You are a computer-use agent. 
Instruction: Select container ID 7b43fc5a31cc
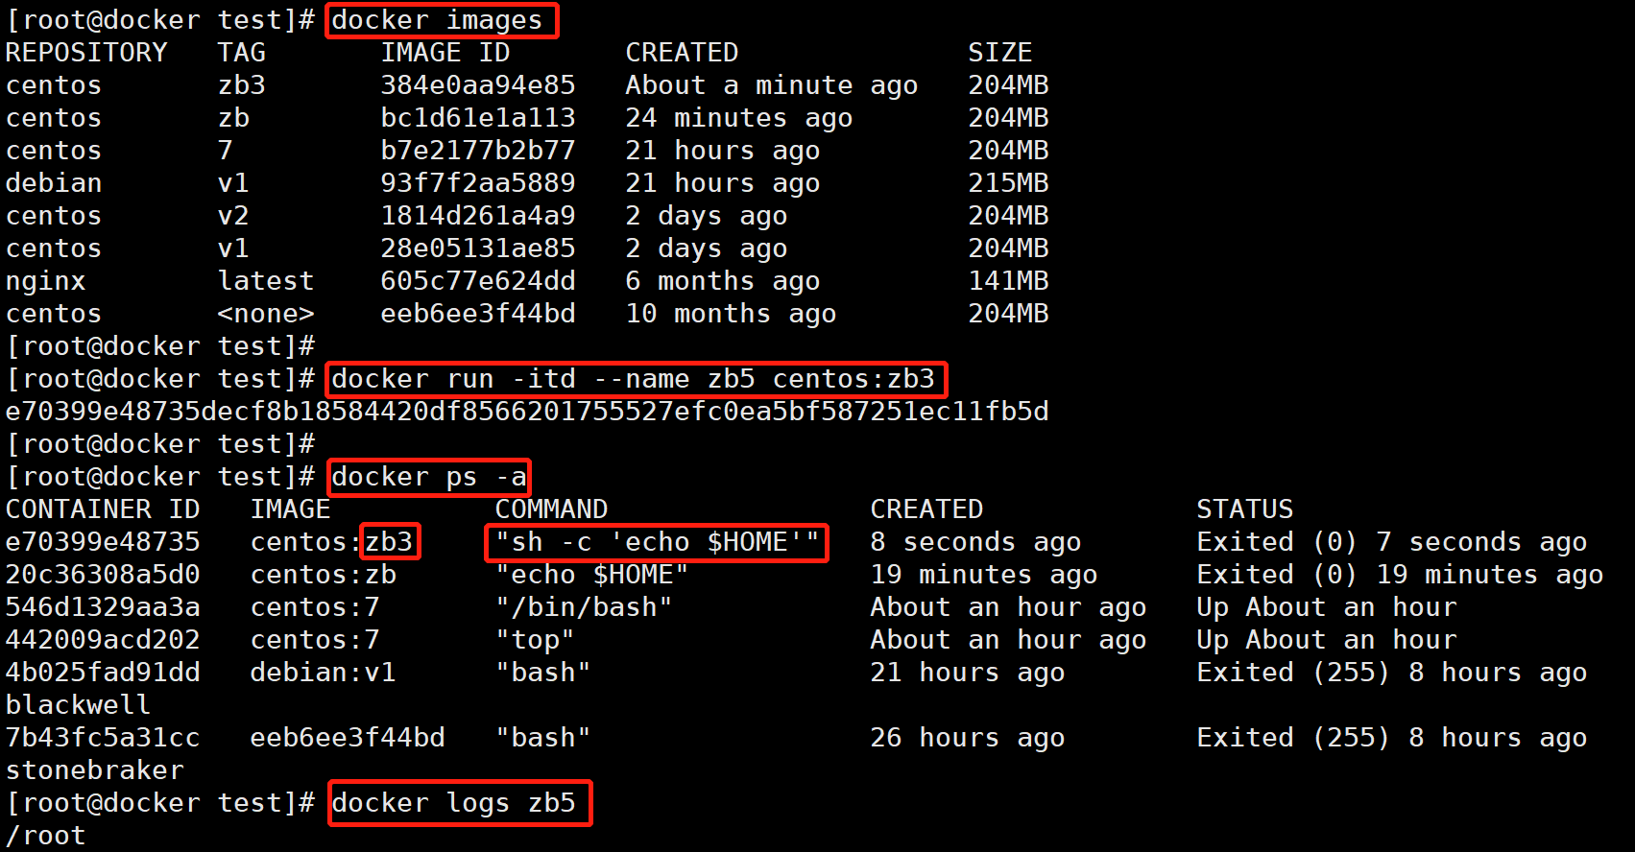103,738
